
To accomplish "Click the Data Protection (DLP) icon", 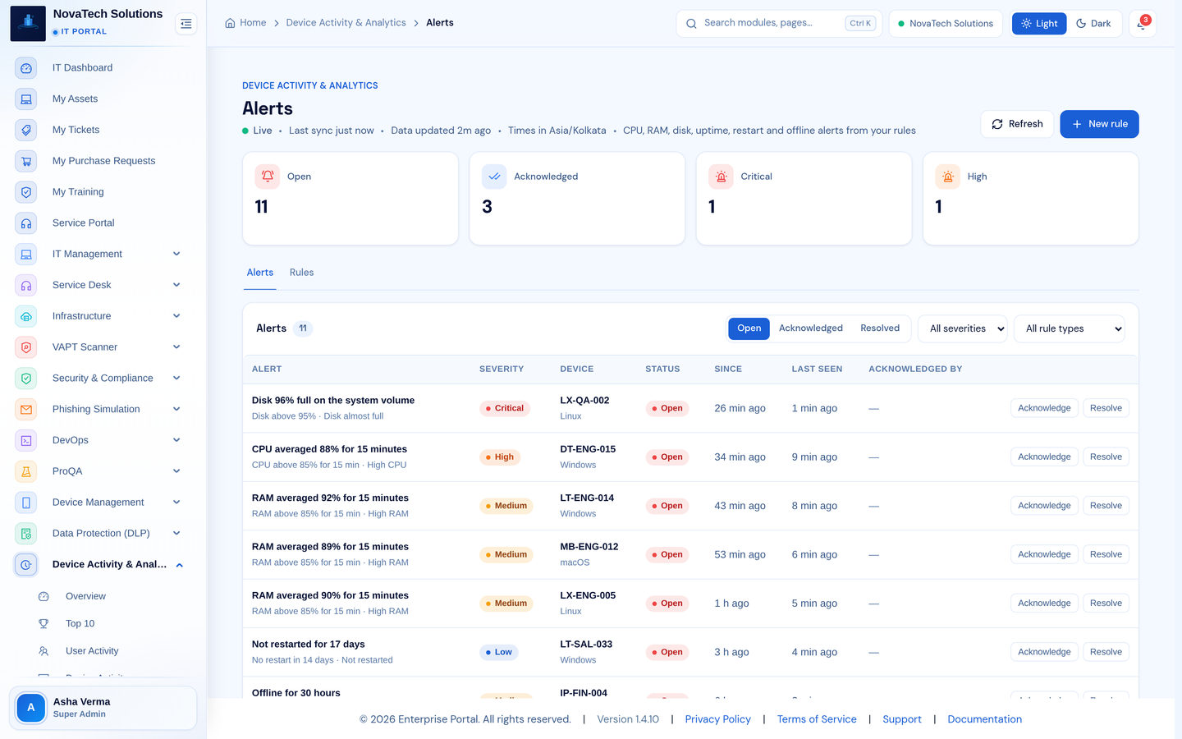I will tap(26, 534).
